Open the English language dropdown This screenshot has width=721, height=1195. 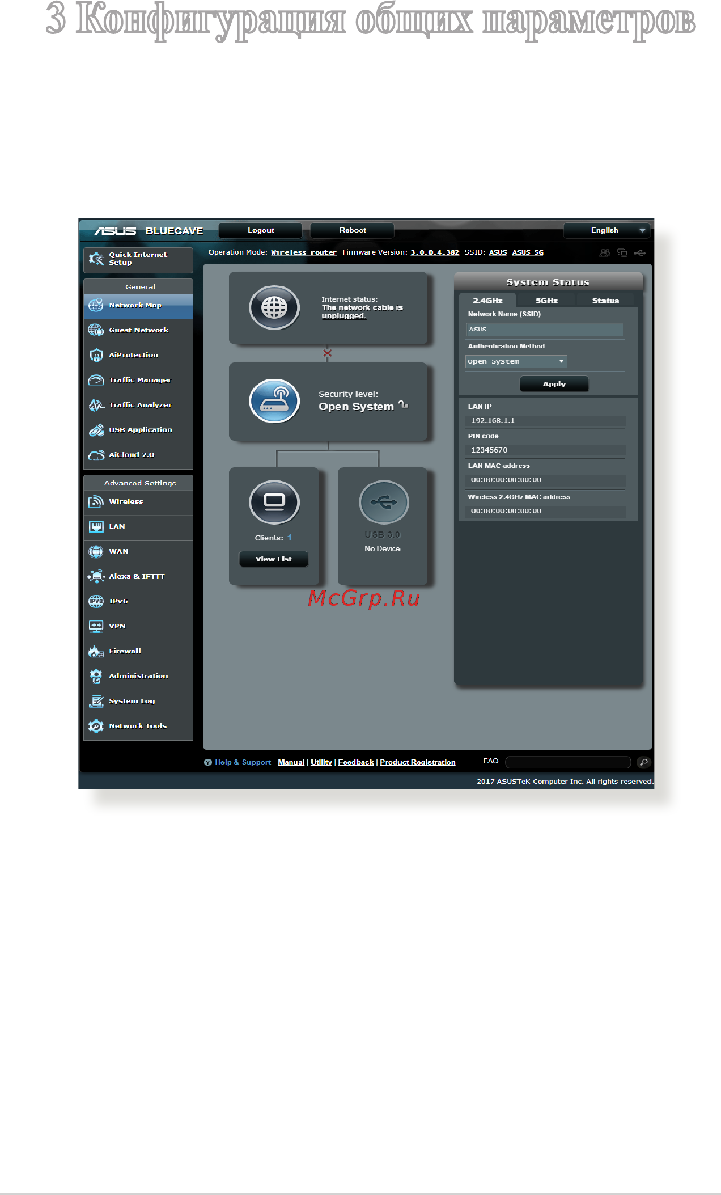click(607, 230)
